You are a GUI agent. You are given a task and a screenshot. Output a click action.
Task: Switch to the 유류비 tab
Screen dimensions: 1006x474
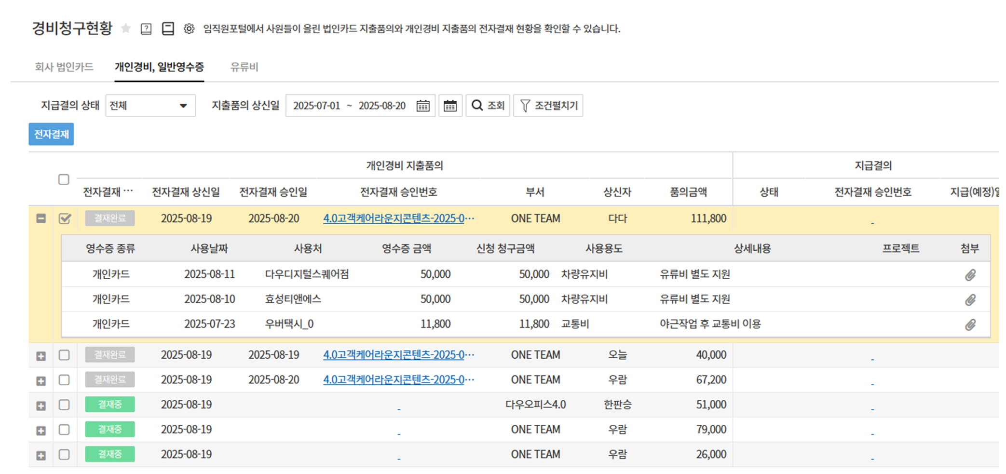tap(244, 67)
